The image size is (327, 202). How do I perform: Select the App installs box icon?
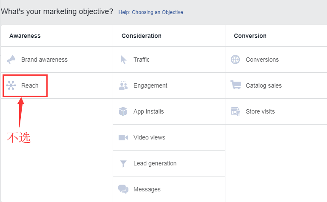coord(123,111)
